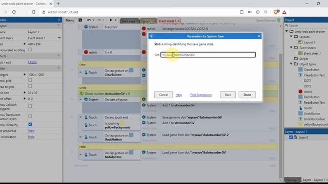Screen dimensions: 328x184
Task: Click the System gear icon in Every tick event
Action: pyautogui.click(x=86, y=27)
